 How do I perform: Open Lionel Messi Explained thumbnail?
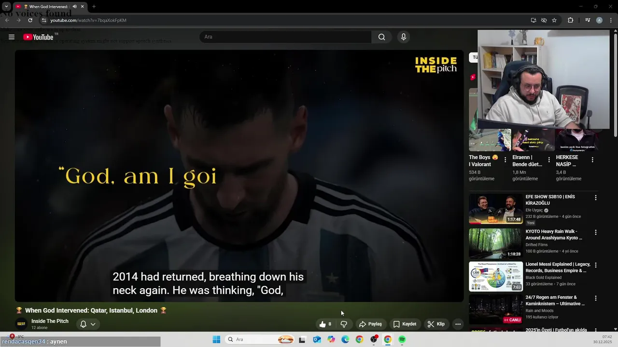tap(496, 276)
